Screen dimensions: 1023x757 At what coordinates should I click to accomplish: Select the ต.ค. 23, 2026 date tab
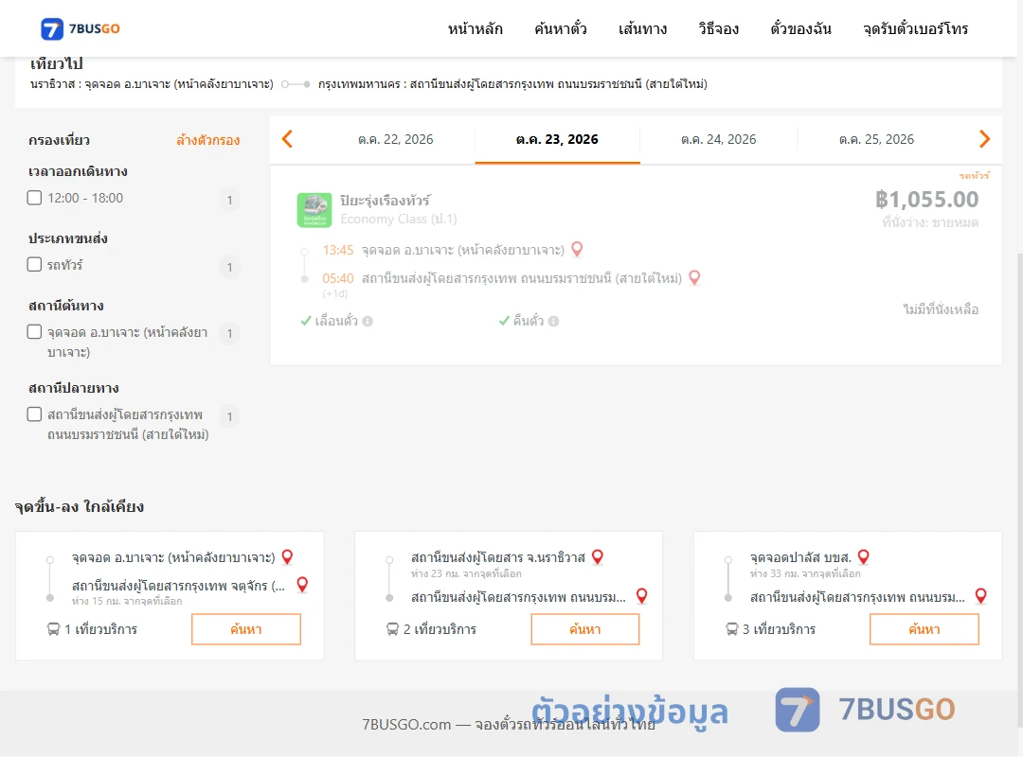557,139
